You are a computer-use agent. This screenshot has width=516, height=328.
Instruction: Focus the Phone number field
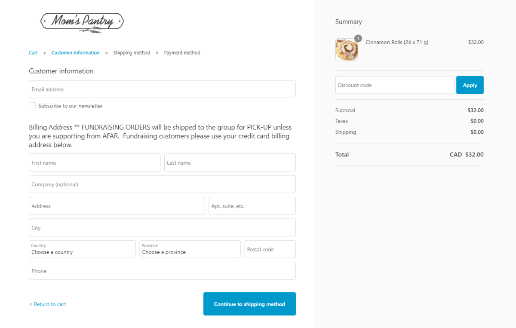click(162, 271)
